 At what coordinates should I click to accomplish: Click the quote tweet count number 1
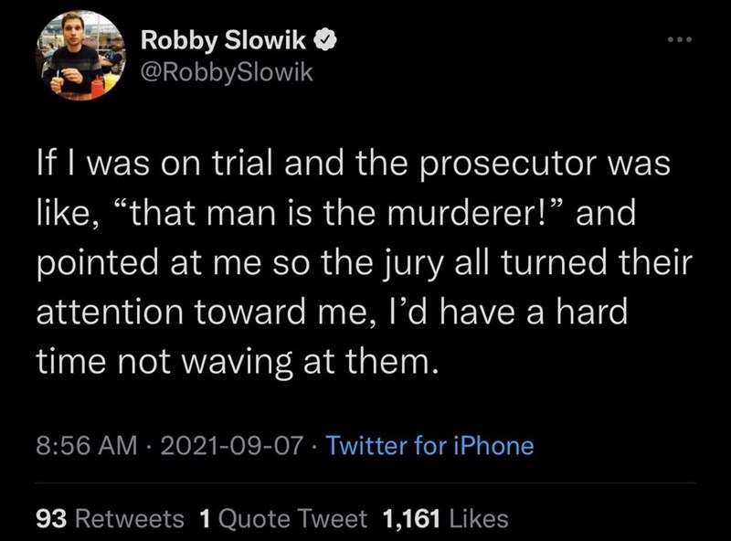coord(205,518)
